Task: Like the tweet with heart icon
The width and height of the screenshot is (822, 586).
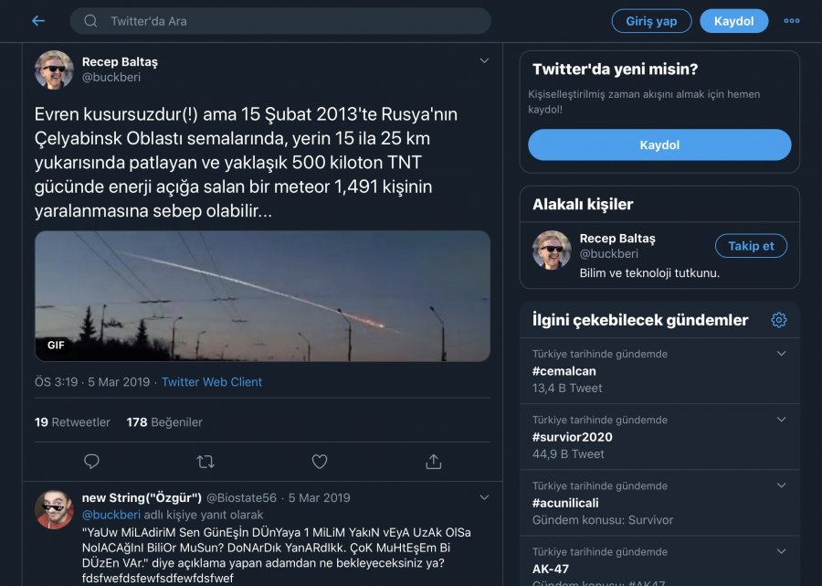Action: click(x=319, y=461)
